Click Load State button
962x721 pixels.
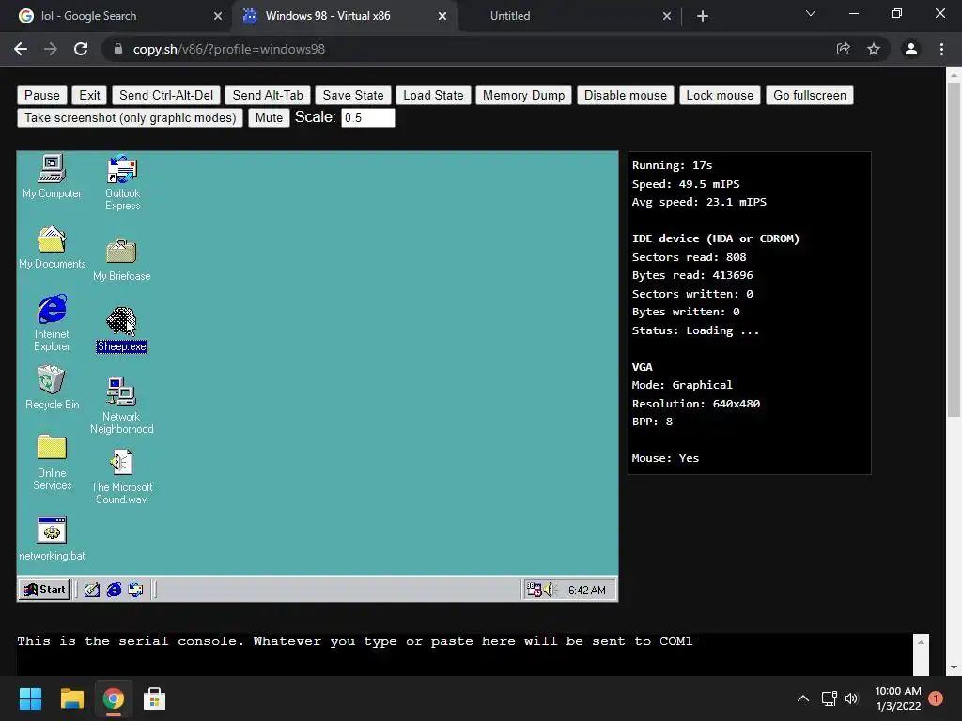click(x=433, y=95)
